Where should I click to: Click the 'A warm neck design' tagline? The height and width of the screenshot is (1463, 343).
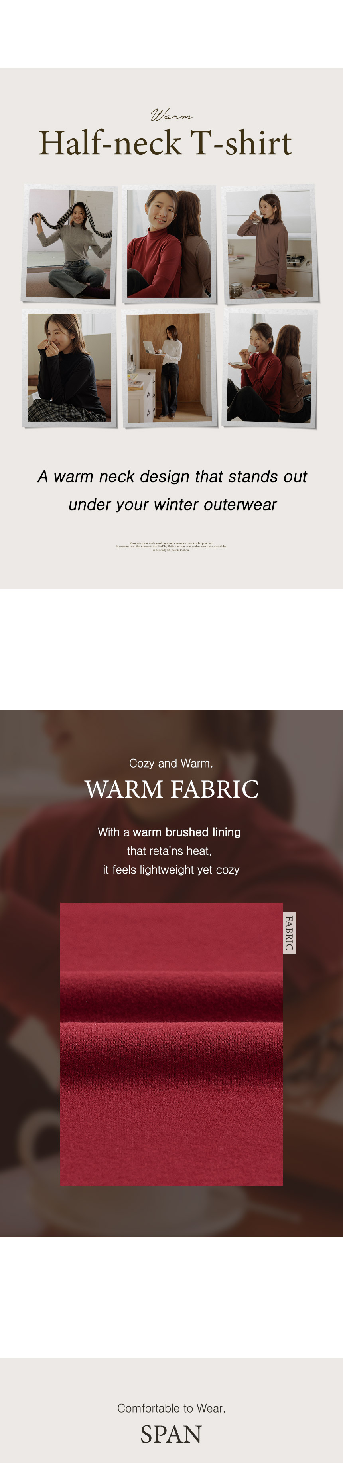click(x=172, y=477)
